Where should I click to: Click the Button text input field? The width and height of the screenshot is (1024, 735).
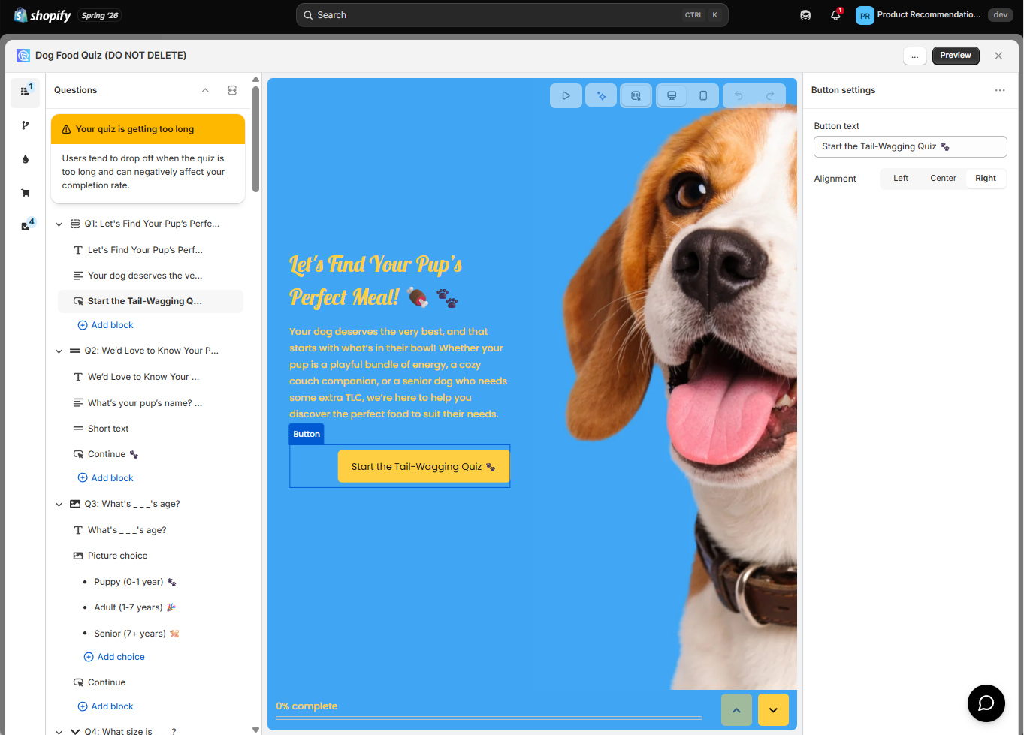911,147
